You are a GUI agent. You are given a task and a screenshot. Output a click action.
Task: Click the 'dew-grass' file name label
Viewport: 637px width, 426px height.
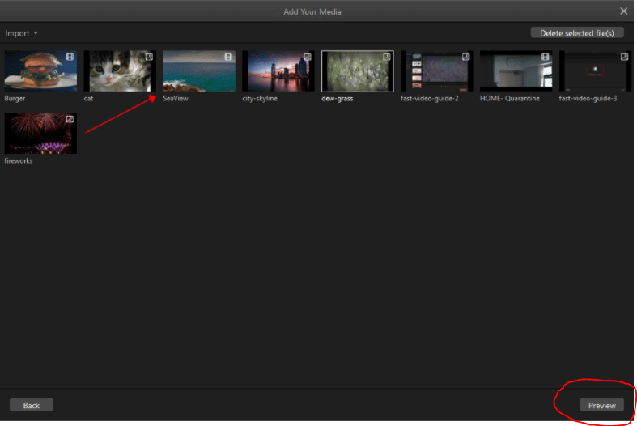(338, 98)
